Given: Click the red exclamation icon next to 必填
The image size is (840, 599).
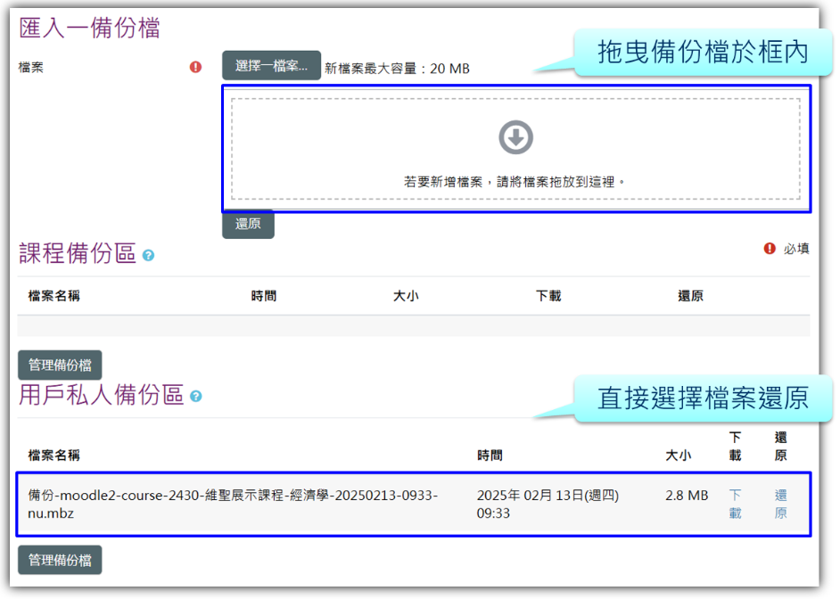Looking at the screenshot, I should click(x=768, y=250).
